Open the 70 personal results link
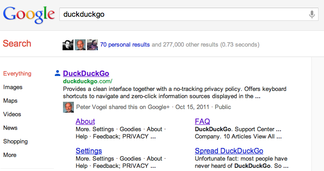The height and width of the screenshot is (171, 324). click(x=125, y=44)
